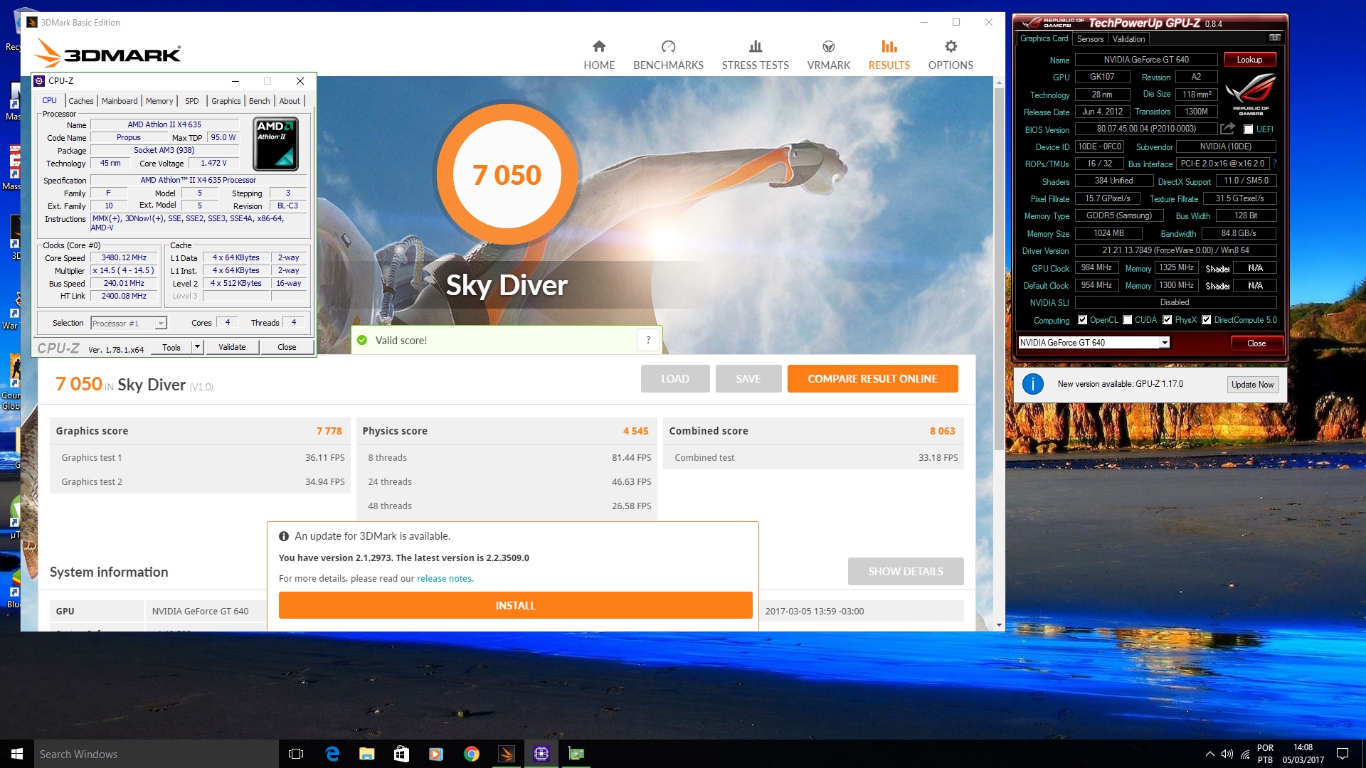Switch to the Memory tab in CPU-Z
The height and width of the screenshot is (768, 1366).
click(159, 101)
